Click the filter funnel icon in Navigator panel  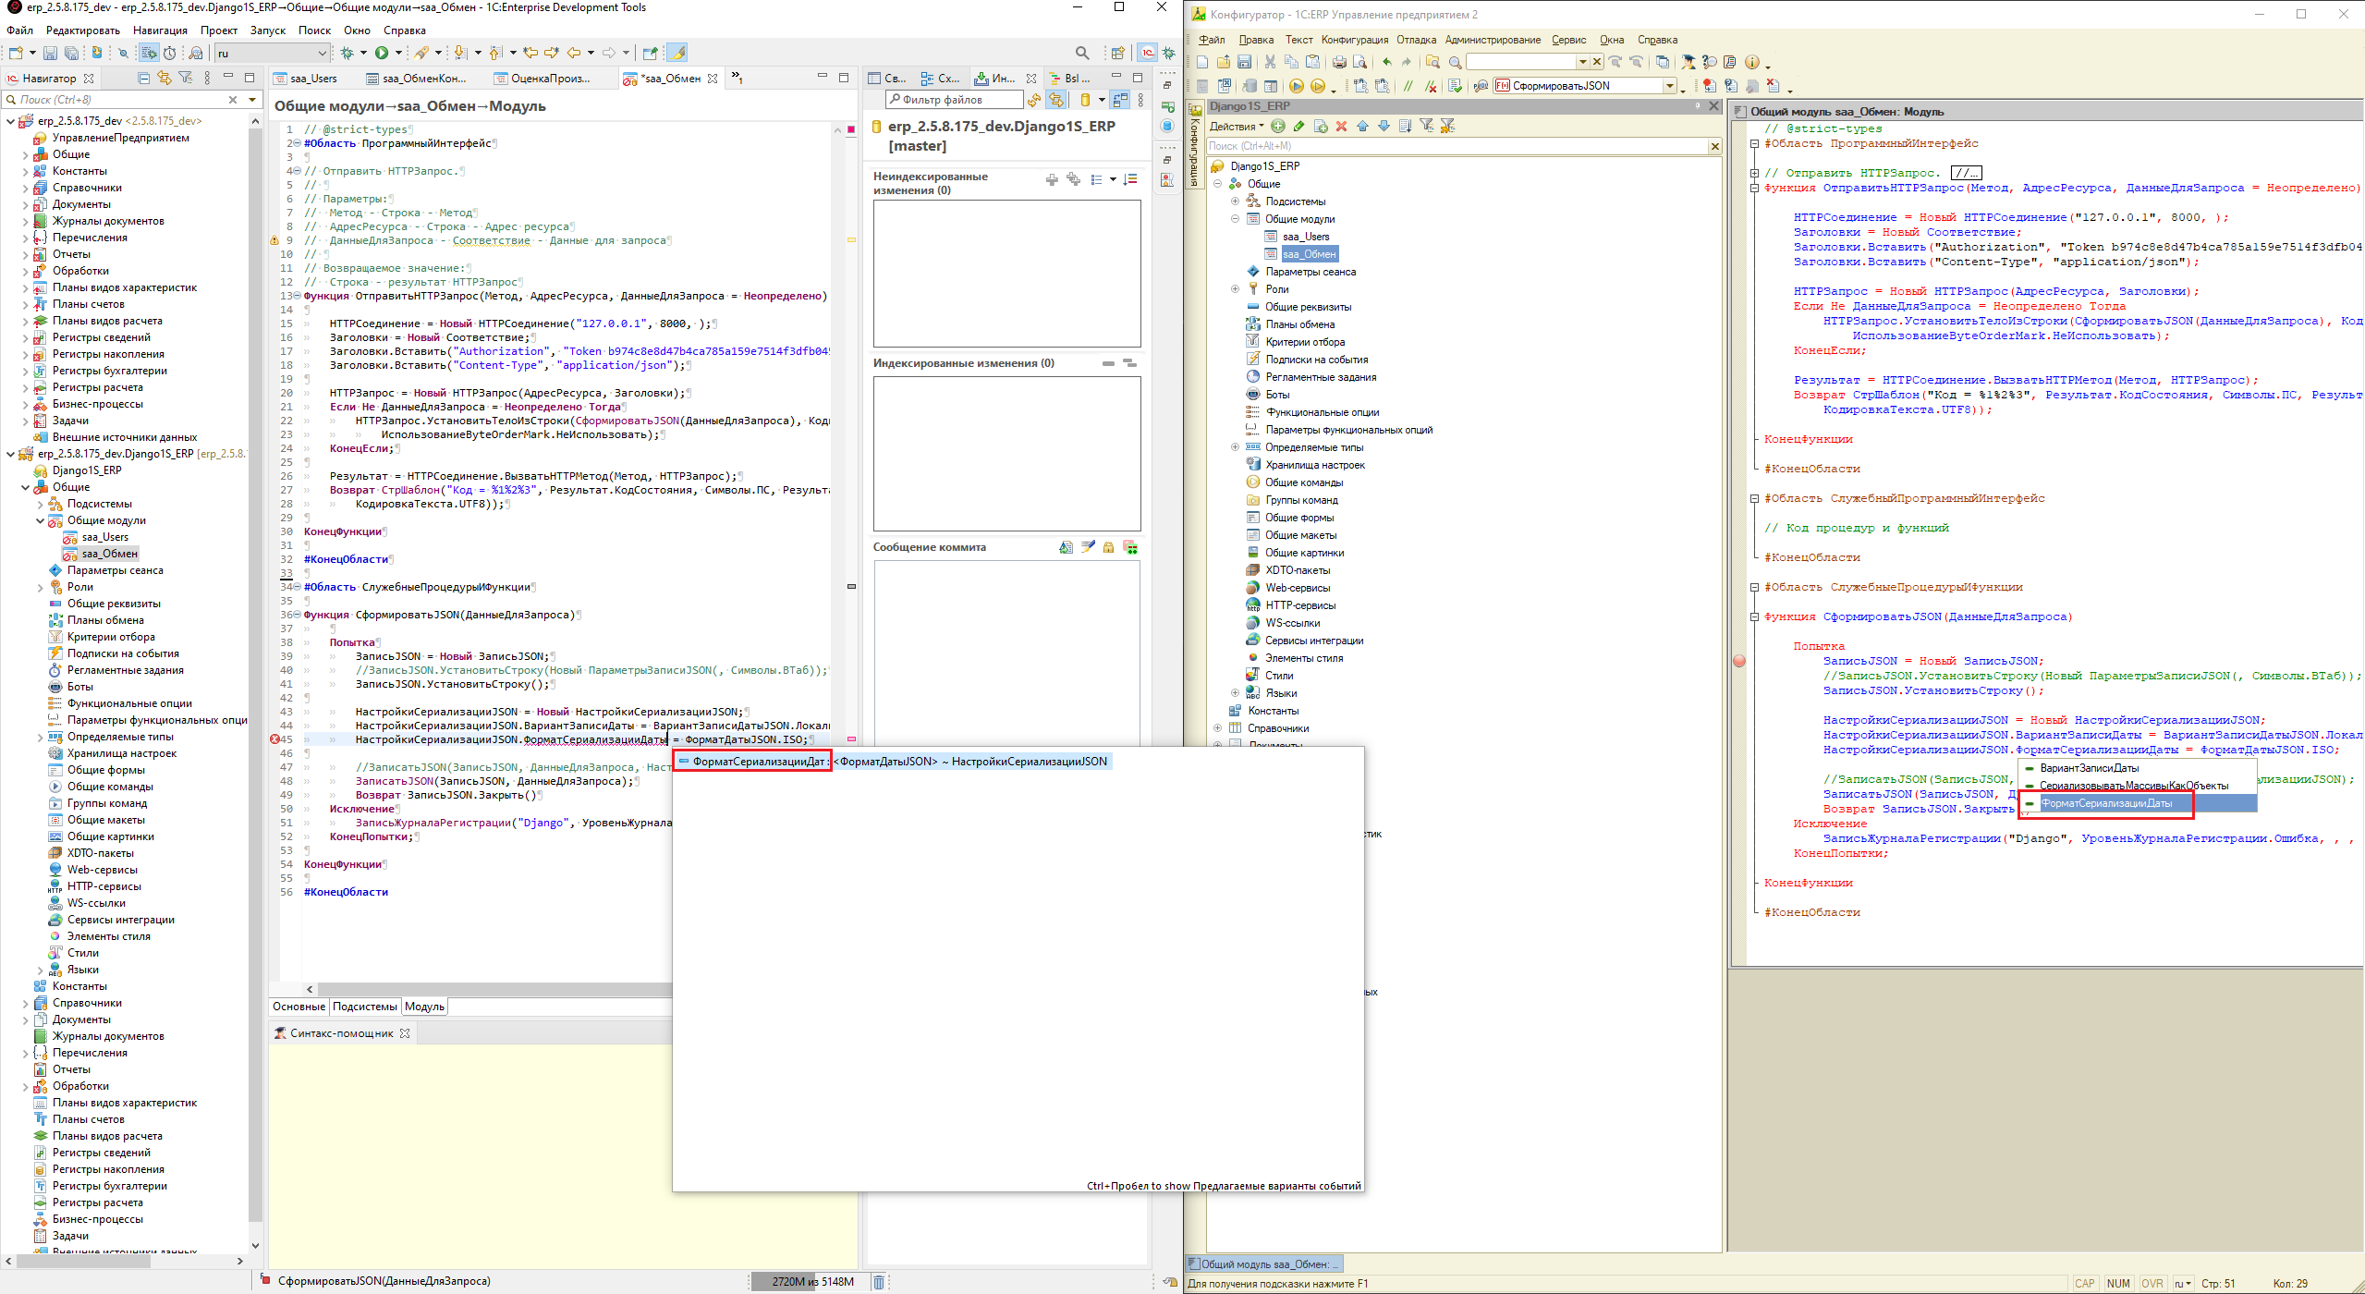click(x=185, y=79)
